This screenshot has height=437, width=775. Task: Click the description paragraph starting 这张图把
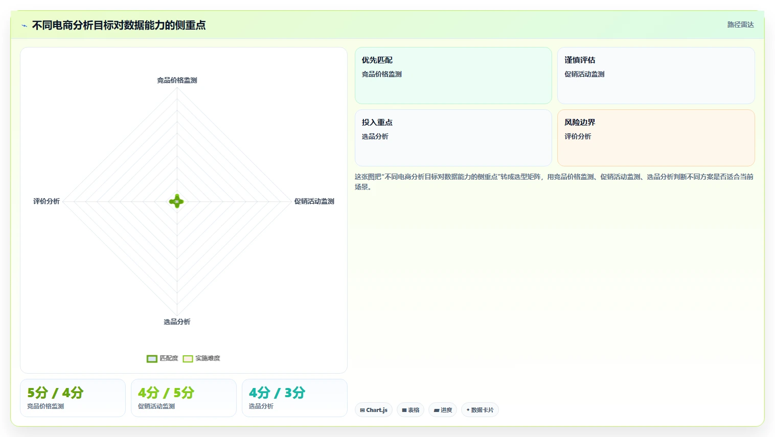554,182
